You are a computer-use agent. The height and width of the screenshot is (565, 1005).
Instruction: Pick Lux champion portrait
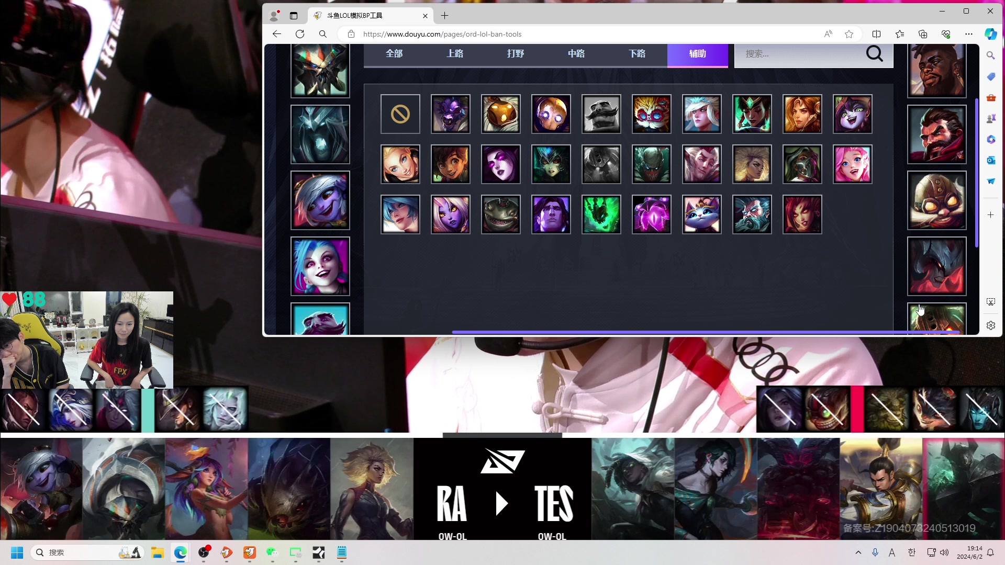[400, 164]
